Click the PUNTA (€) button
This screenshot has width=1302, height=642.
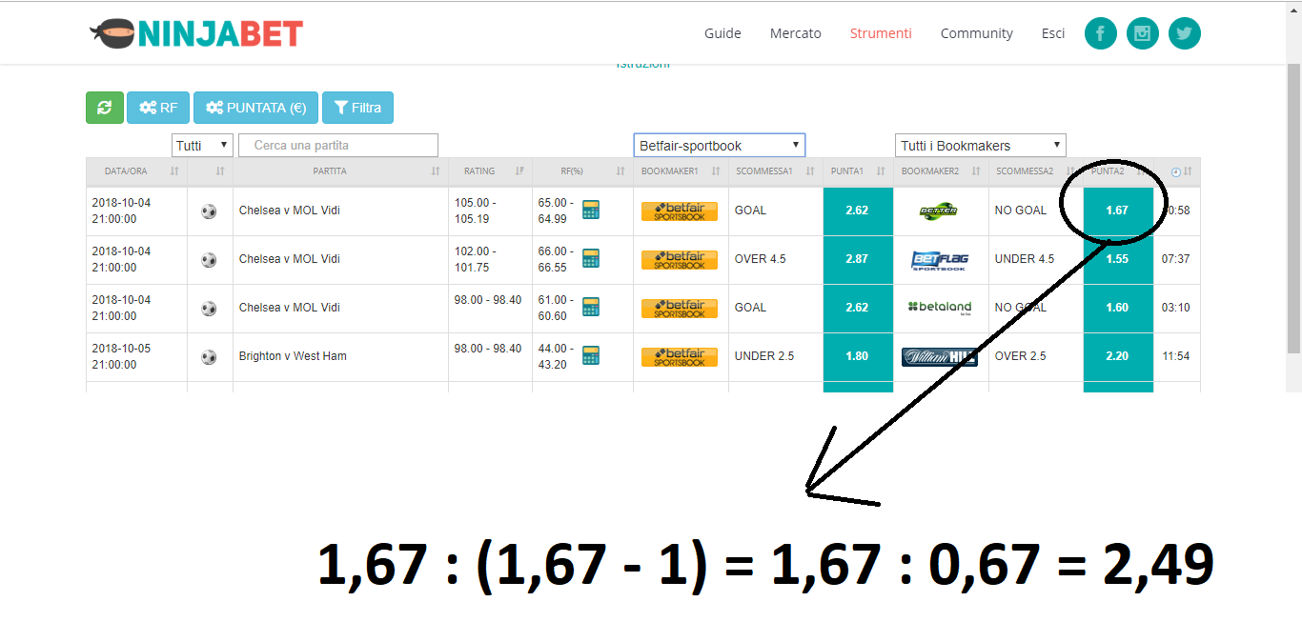(256, 108)
